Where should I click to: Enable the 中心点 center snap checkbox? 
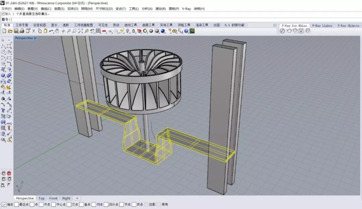[x=53, y=204]
